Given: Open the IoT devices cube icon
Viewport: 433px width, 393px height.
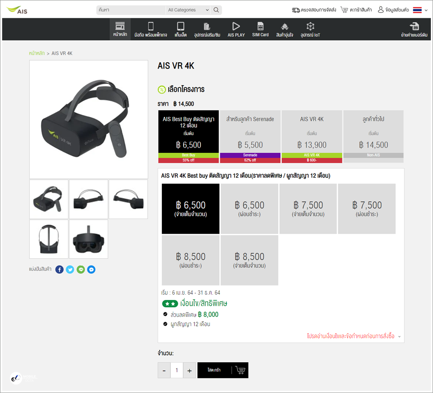Looking at the screenshot, I should coord(310,26).
